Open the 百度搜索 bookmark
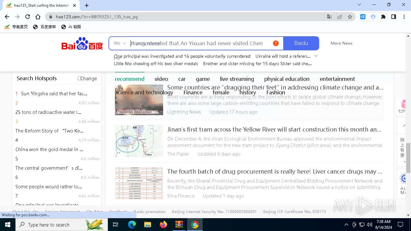 click(x=44, y=27)
